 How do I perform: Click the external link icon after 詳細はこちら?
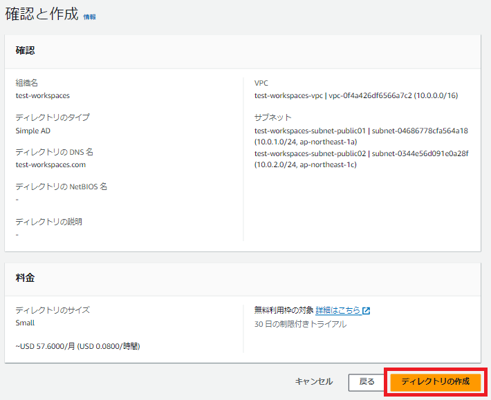coord(366,311)
